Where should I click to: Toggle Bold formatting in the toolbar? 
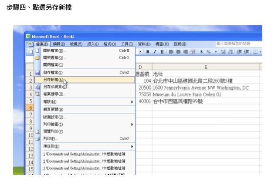click(148, 52)
